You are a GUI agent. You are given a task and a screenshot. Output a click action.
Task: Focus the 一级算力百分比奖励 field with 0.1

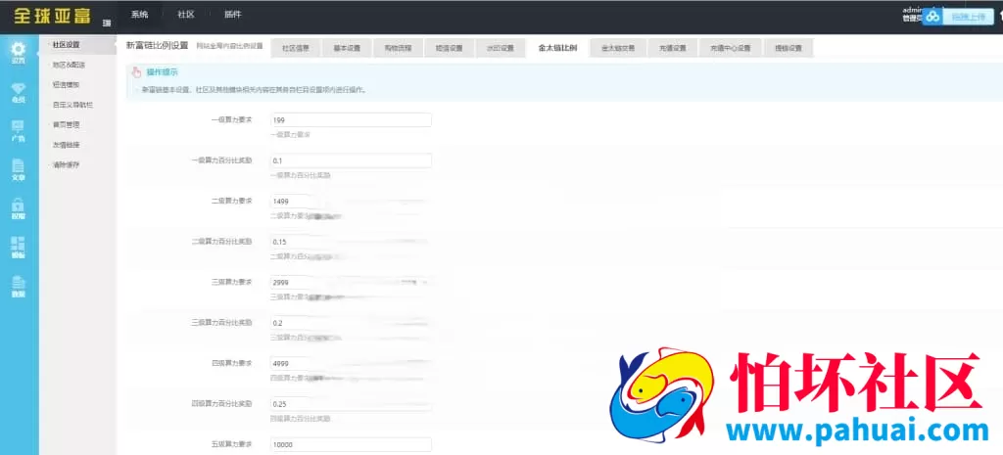351,160
